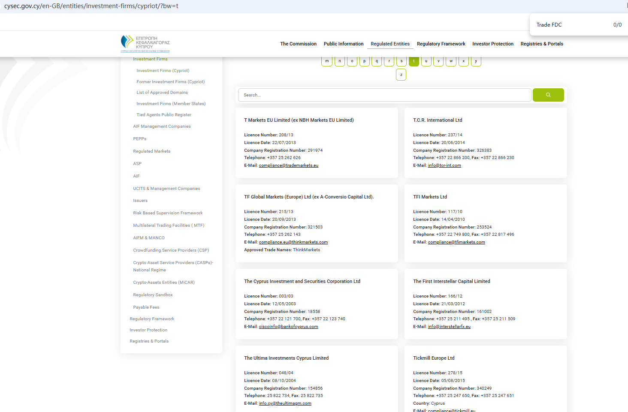Click info@tcr-int.com email link
This screenshot has height=412, width=628.
pyautogui.click(x=444, y=165)
